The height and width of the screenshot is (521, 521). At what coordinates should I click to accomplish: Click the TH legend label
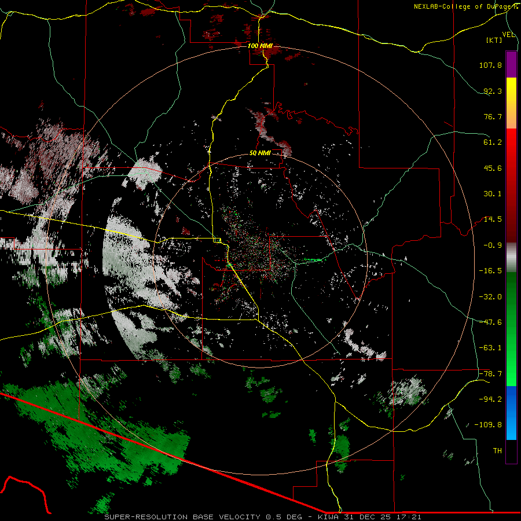497,451
